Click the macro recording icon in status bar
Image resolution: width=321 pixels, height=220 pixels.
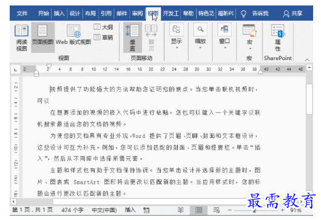tap(146, 210)
